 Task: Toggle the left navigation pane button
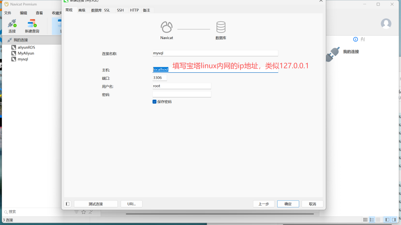tap(387, 220)
